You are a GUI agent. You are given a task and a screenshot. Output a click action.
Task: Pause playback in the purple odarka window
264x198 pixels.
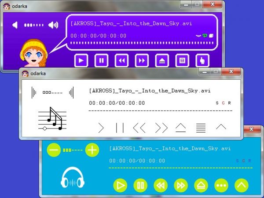coord(101,60)
